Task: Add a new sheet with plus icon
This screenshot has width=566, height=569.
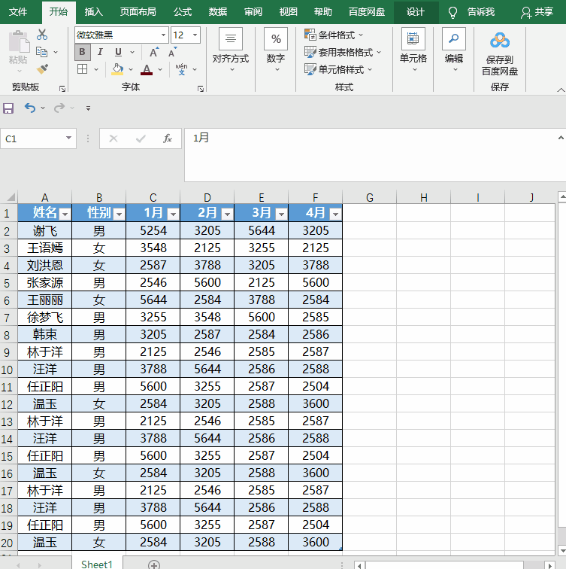Action: [x=154, y=564]
